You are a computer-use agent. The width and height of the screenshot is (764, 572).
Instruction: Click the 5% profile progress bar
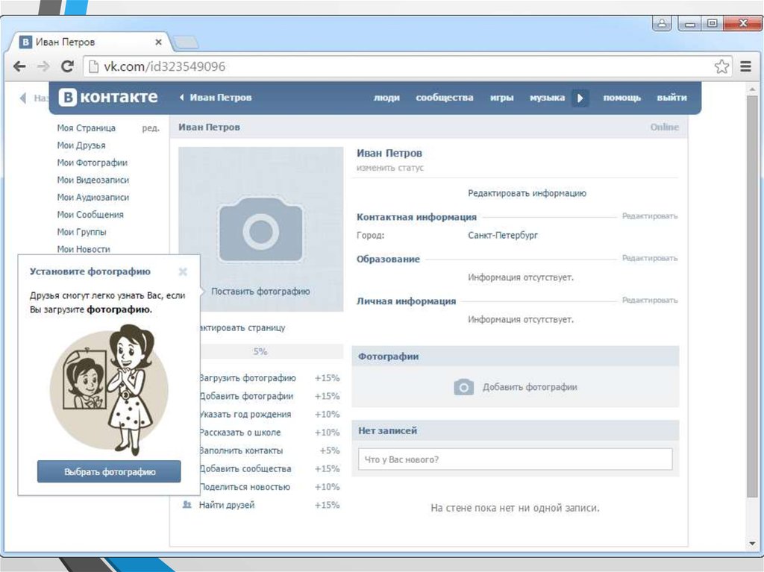pyautogui.click(x=271, y=351)
